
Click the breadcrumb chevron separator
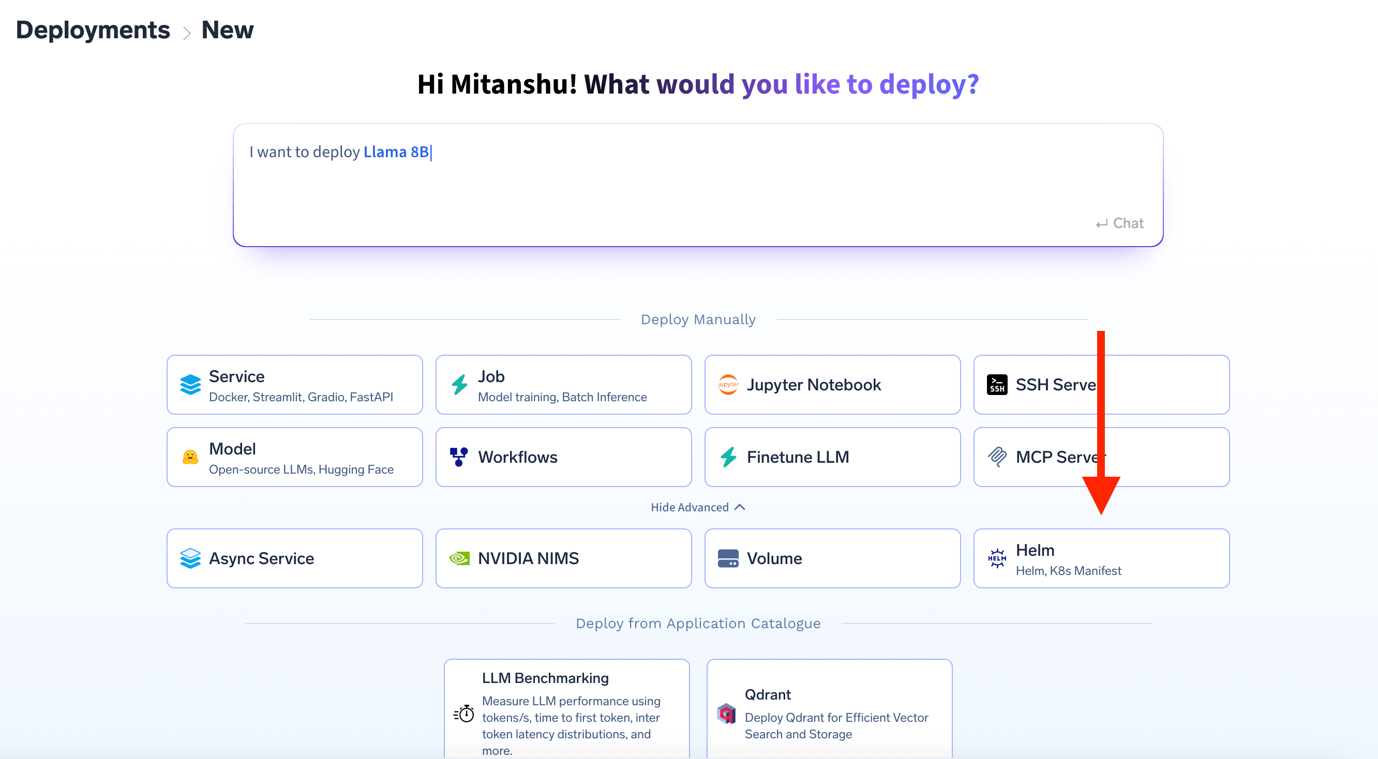click(187, 33)
